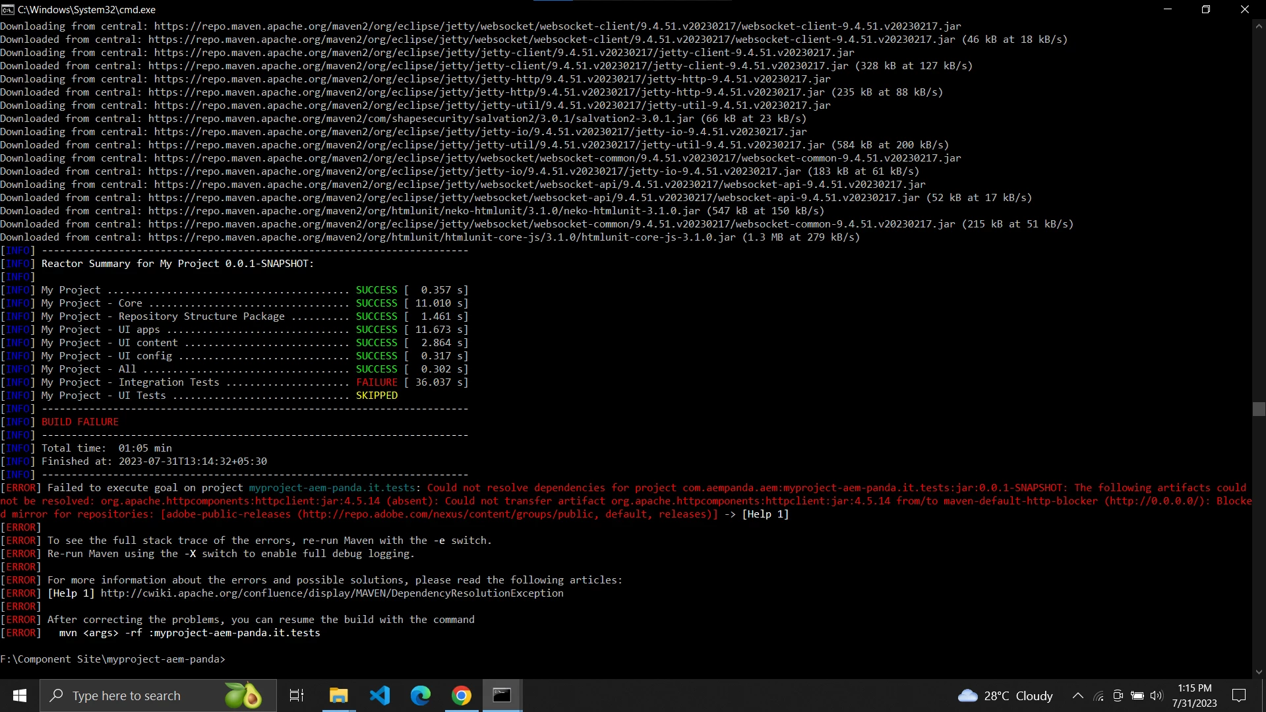Click scrollbar up arrow in console
The width and height of the screenshot is (1266, 712).
tap(1259, 26)
